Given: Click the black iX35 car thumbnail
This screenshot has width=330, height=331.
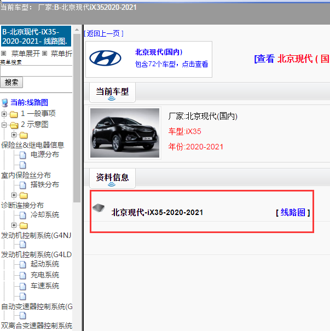Looking at the screenshot, I should pos(125,133).
